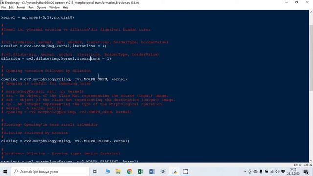Click the taskbar search box
This screenshot has width=313, height=176.
point(50,172)
